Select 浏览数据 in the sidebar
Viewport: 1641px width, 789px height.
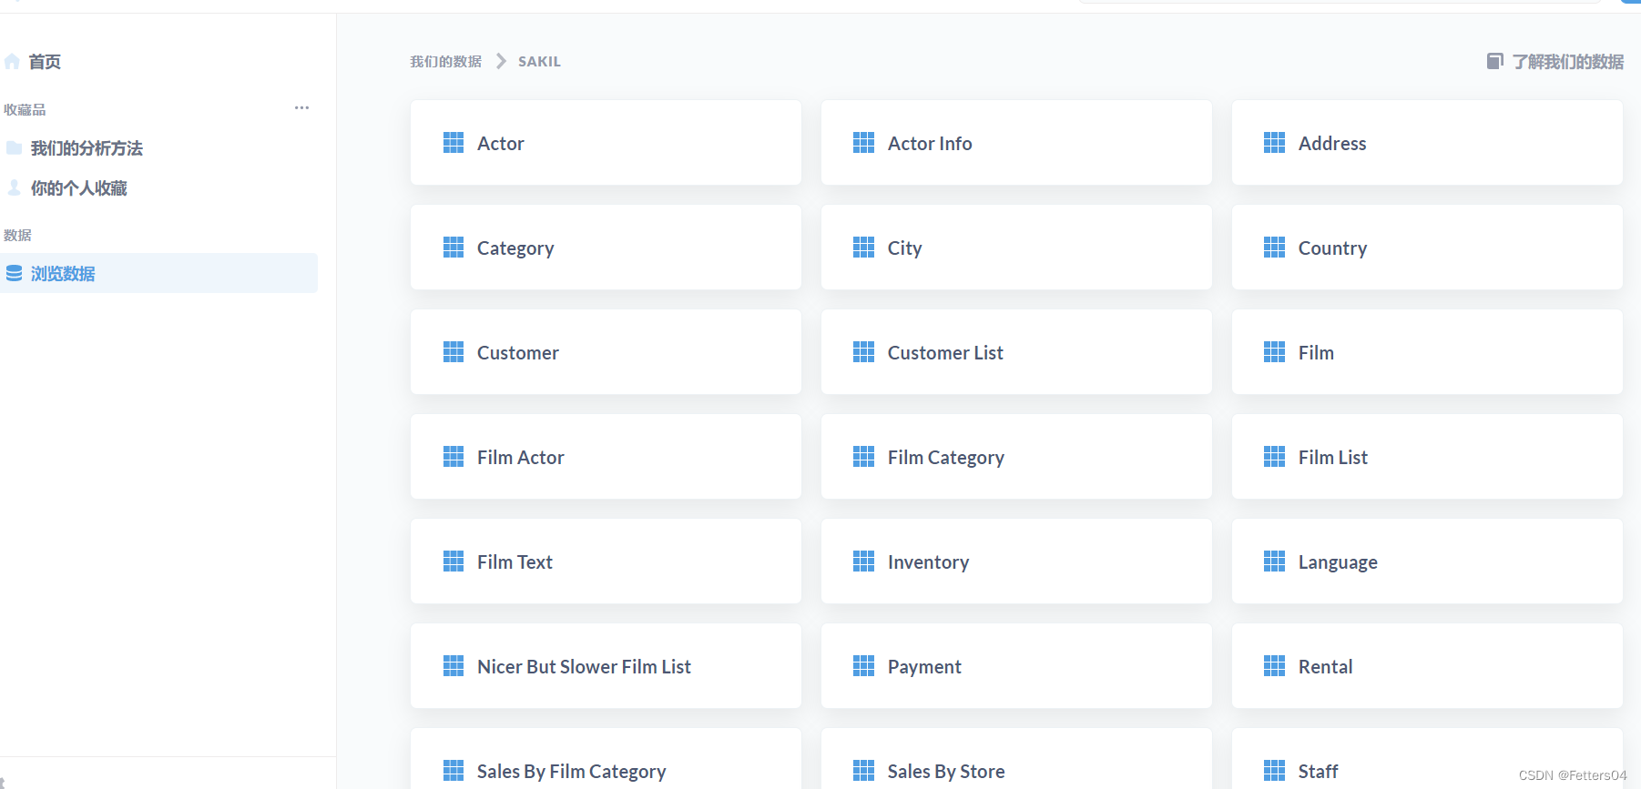158,273
